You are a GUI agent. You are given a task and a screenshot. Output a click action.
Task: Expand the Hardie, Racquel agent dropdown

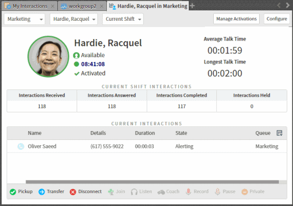click(74, 19)
